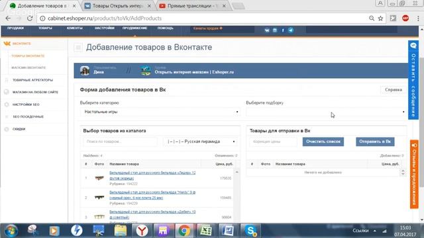Image resolution: width=424 pixels, height=238 pixels.
Task: Open НАСТРОЙКИ SEO in sidebar
Action: tap(26, 104)
